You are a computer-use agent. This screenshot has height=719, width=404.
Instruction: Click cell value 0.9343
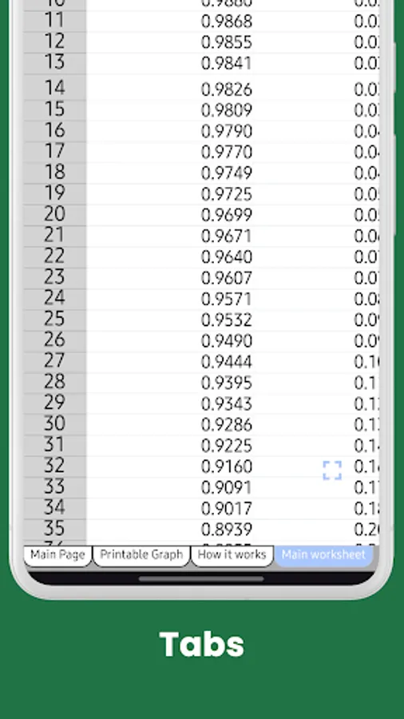tap(227, 404)
